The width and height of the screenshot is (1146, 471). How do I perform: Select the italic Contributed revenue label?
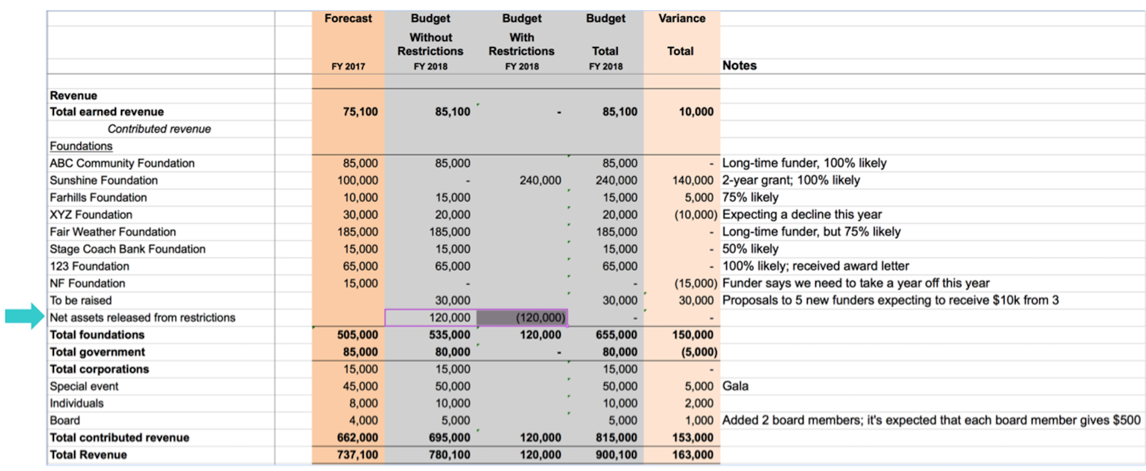(x=159, y=129)
